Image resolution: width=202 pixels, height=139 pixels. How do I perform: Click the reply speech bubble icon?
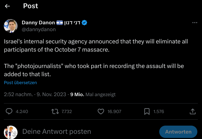9,111
